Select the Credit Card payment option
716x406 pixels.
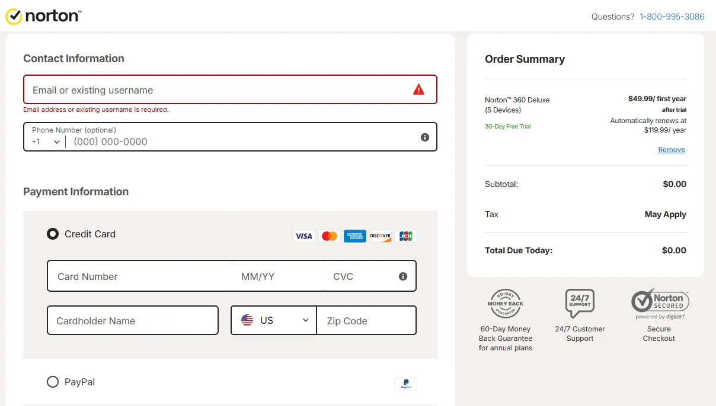(x=52, y=233)
